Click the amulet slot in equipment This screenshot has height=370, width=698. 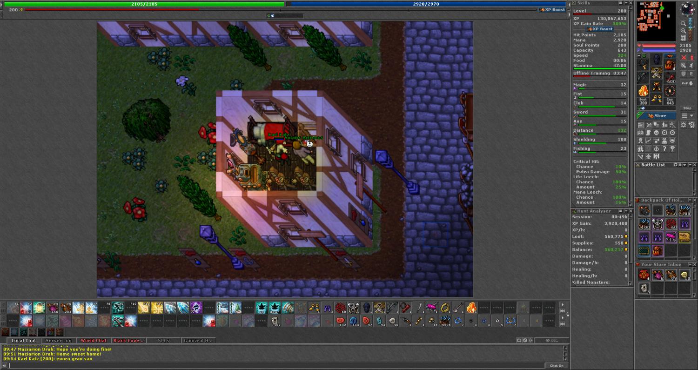644,65
